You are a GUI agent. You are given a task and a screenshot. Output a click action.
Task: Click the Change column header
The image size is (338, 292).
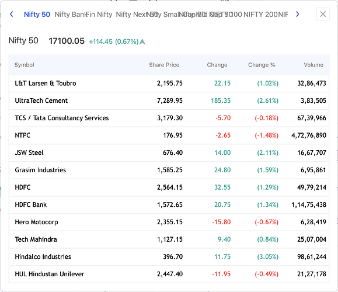pyautogui.click(x=217, y=65)
